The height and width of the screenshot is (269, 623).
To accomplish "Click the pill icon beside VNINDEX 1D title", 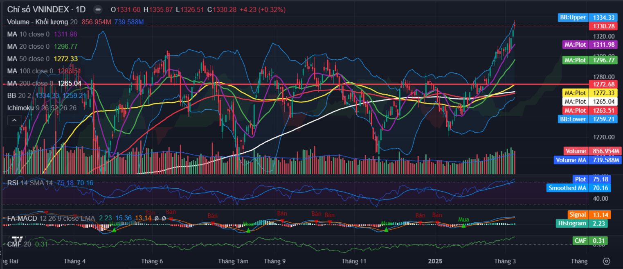I will (x=98, y=9).
